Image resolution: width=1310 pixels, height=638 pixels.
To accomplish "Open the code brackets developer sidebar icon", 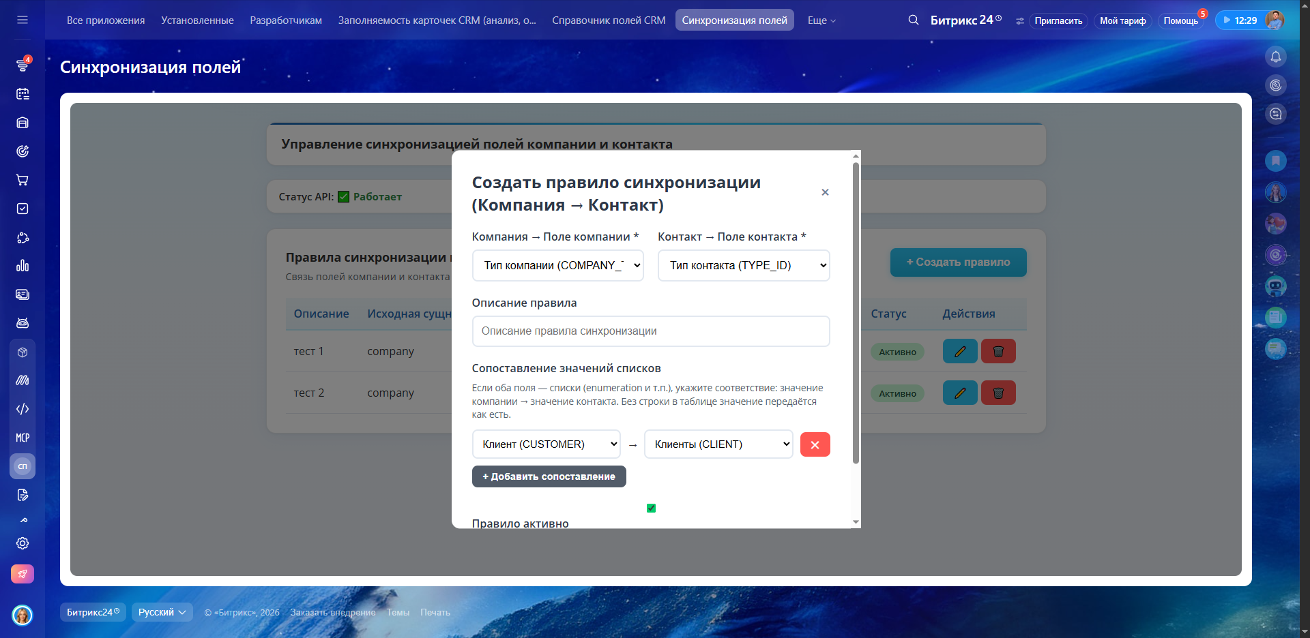I will [23, 409].
